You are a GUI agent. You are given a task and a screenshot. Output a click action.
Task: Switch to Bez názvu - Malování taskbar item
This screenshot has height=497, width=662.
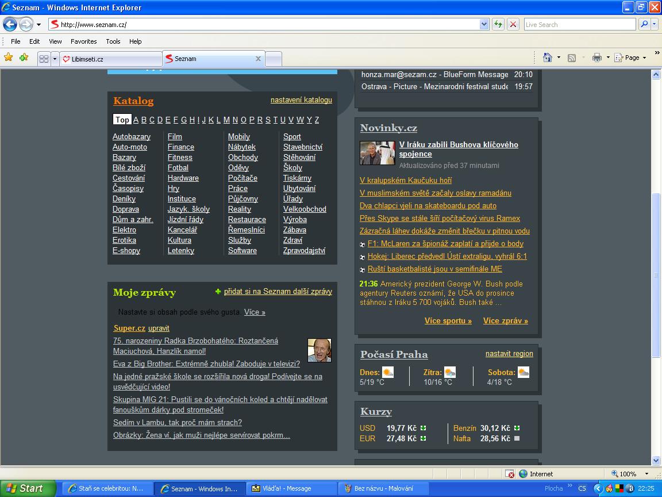tap(383, 488)
